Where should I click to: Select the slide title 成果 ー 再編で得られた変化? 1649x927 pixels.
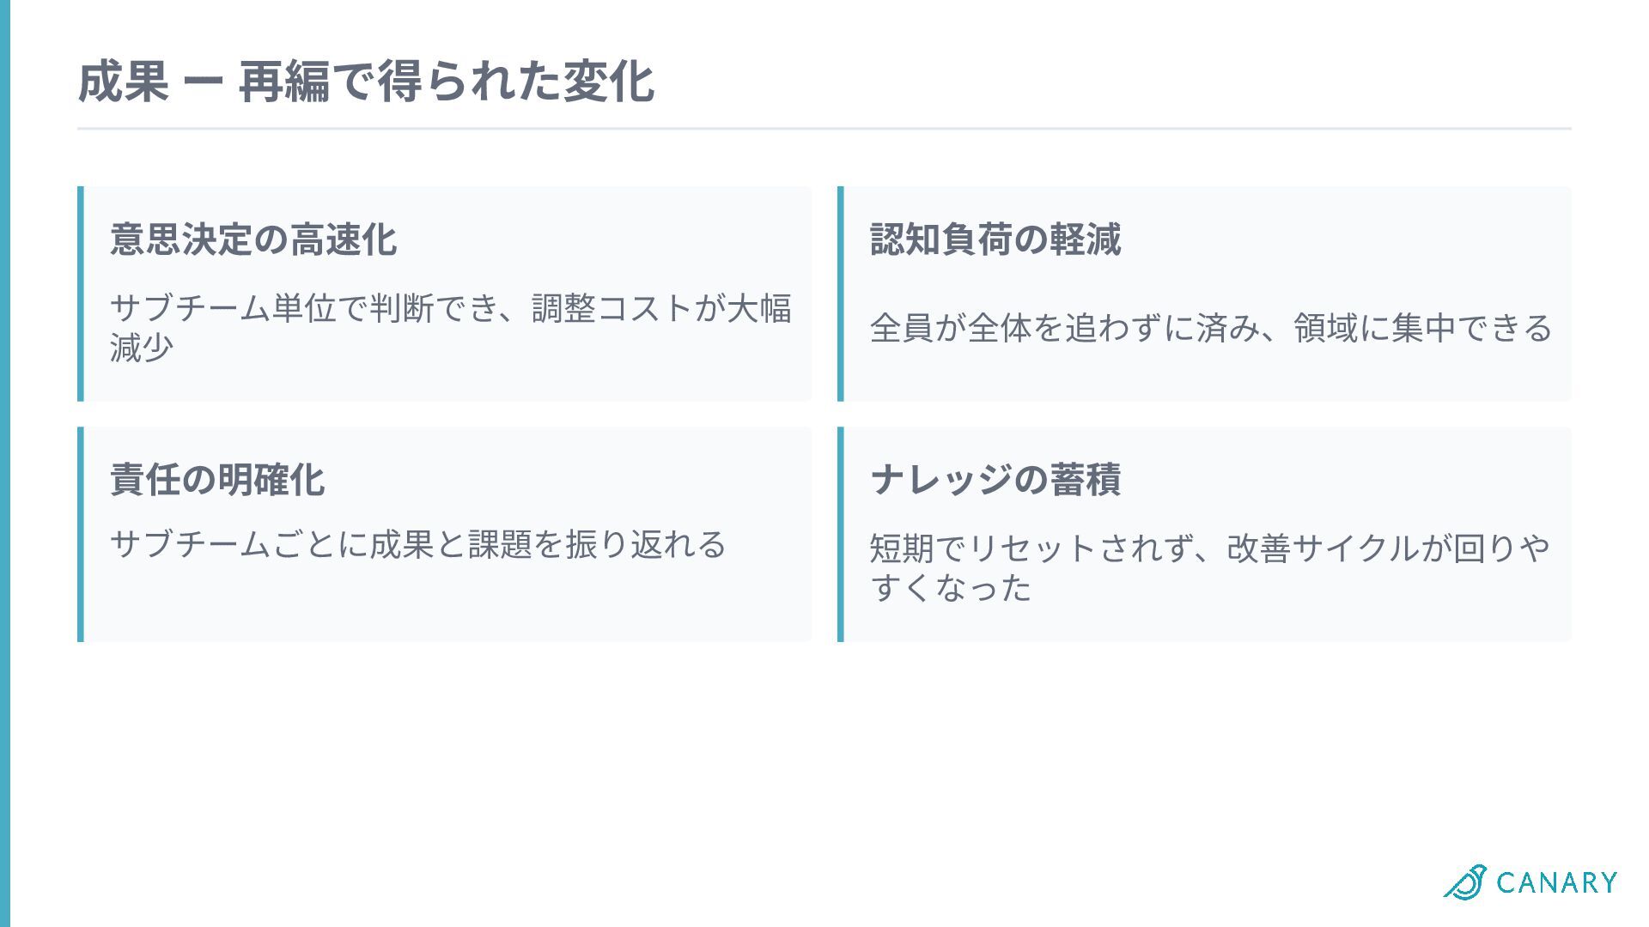(x=366, y=82)
